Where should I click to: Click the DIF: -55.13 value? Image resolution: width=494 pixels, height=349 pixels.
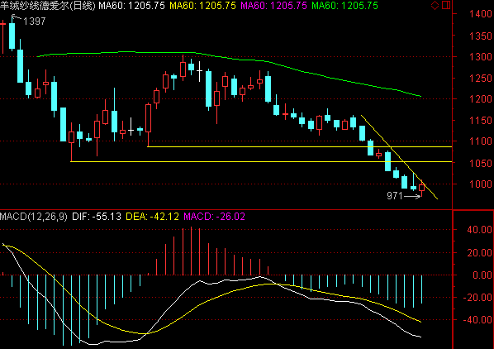pyautogui.click(x=97, y=217)
